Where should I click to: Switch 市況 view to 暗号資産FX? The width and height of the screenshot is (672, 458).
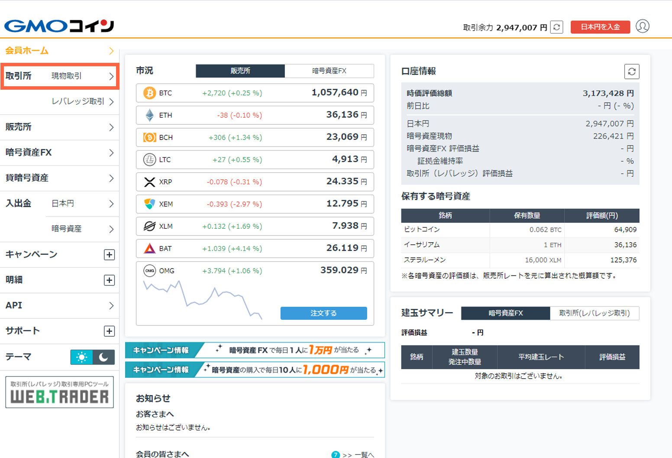click(329, 71)
